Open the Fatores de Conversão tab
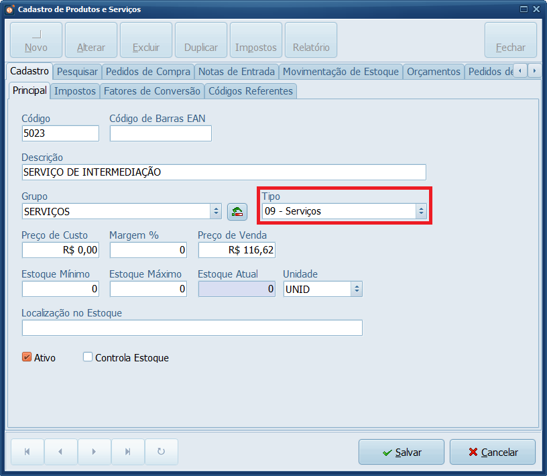547x476 pixels. coord(152,91)
